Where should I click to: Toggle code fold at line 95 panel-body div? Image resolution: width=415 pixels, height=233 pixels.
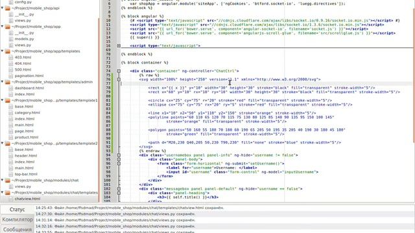119,159
